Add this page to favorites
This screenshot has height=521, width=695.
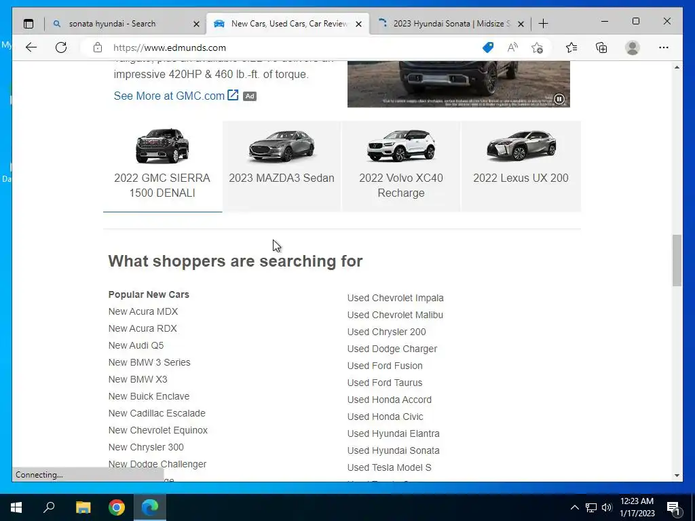pos(538,47)
